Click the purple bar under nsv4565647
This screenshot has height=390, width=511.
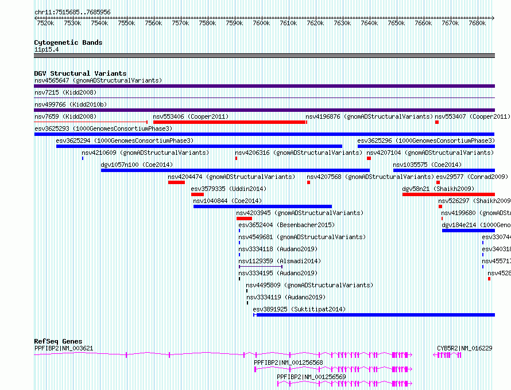pyautogui.click(x=264, y=86)
